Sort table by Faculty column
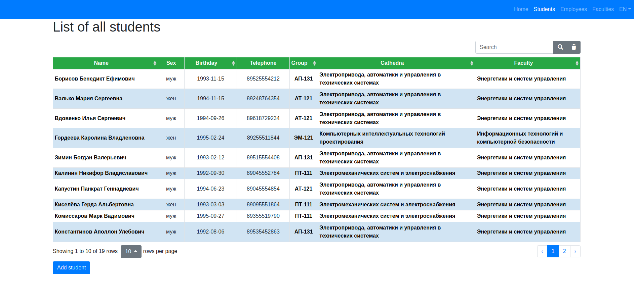The height and width of the screenshot is (306, 634). (528, 63)
